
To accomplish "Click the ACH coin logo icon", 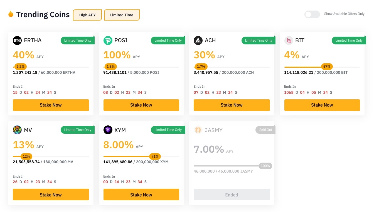I will [x=198, y=41].
